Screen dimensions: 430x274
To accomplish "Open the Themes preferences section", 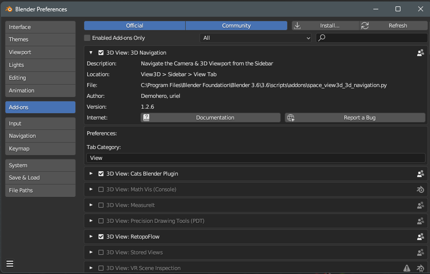I will click(x=40, y=39).
